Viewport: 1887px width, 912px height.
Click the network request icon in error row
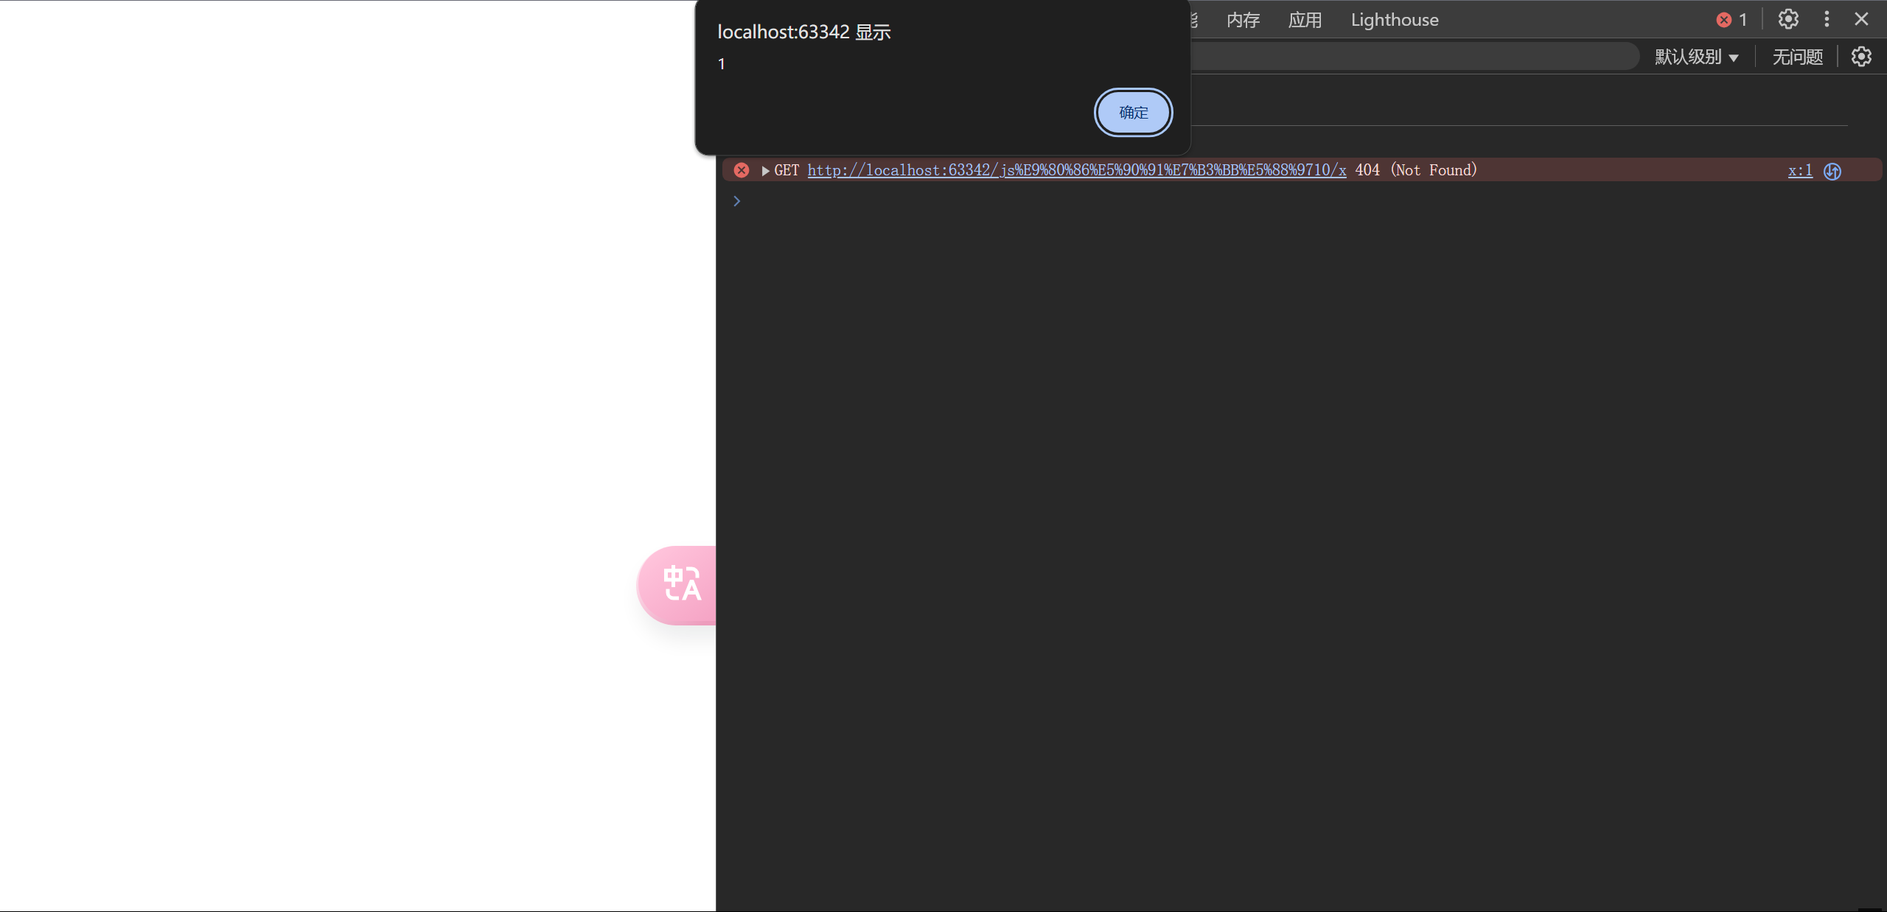[x=1832, y=171]
